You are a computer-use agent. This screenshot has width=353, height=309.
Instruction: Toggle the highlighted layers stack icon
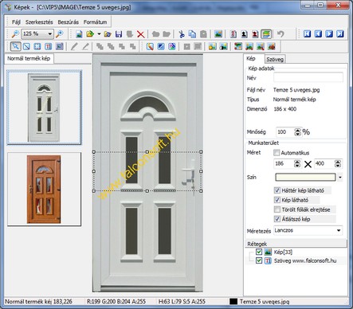point(266,34)
